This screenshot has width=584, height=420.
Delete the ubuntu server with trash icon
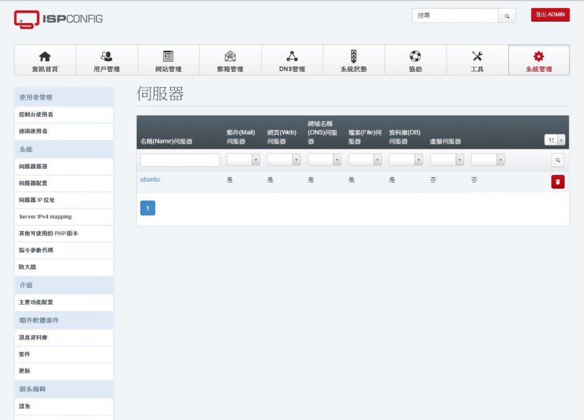(x=558, y=182)
